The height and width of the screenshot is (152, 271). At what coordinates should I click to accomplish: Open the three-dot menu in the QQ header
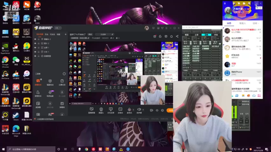(x=253, y=3)
